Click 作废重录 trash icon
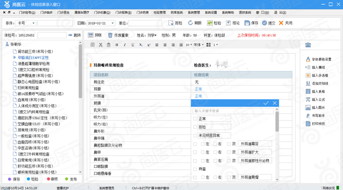This screenshot has height=190, width=343. pos(110,35)
